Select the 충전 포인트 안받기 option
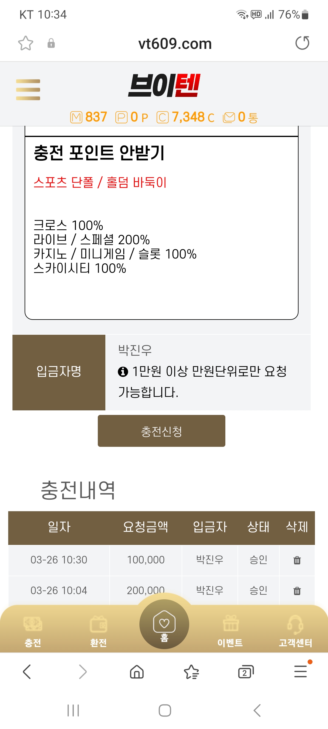This screenshot has width=328, height=729. pos(99,152)
